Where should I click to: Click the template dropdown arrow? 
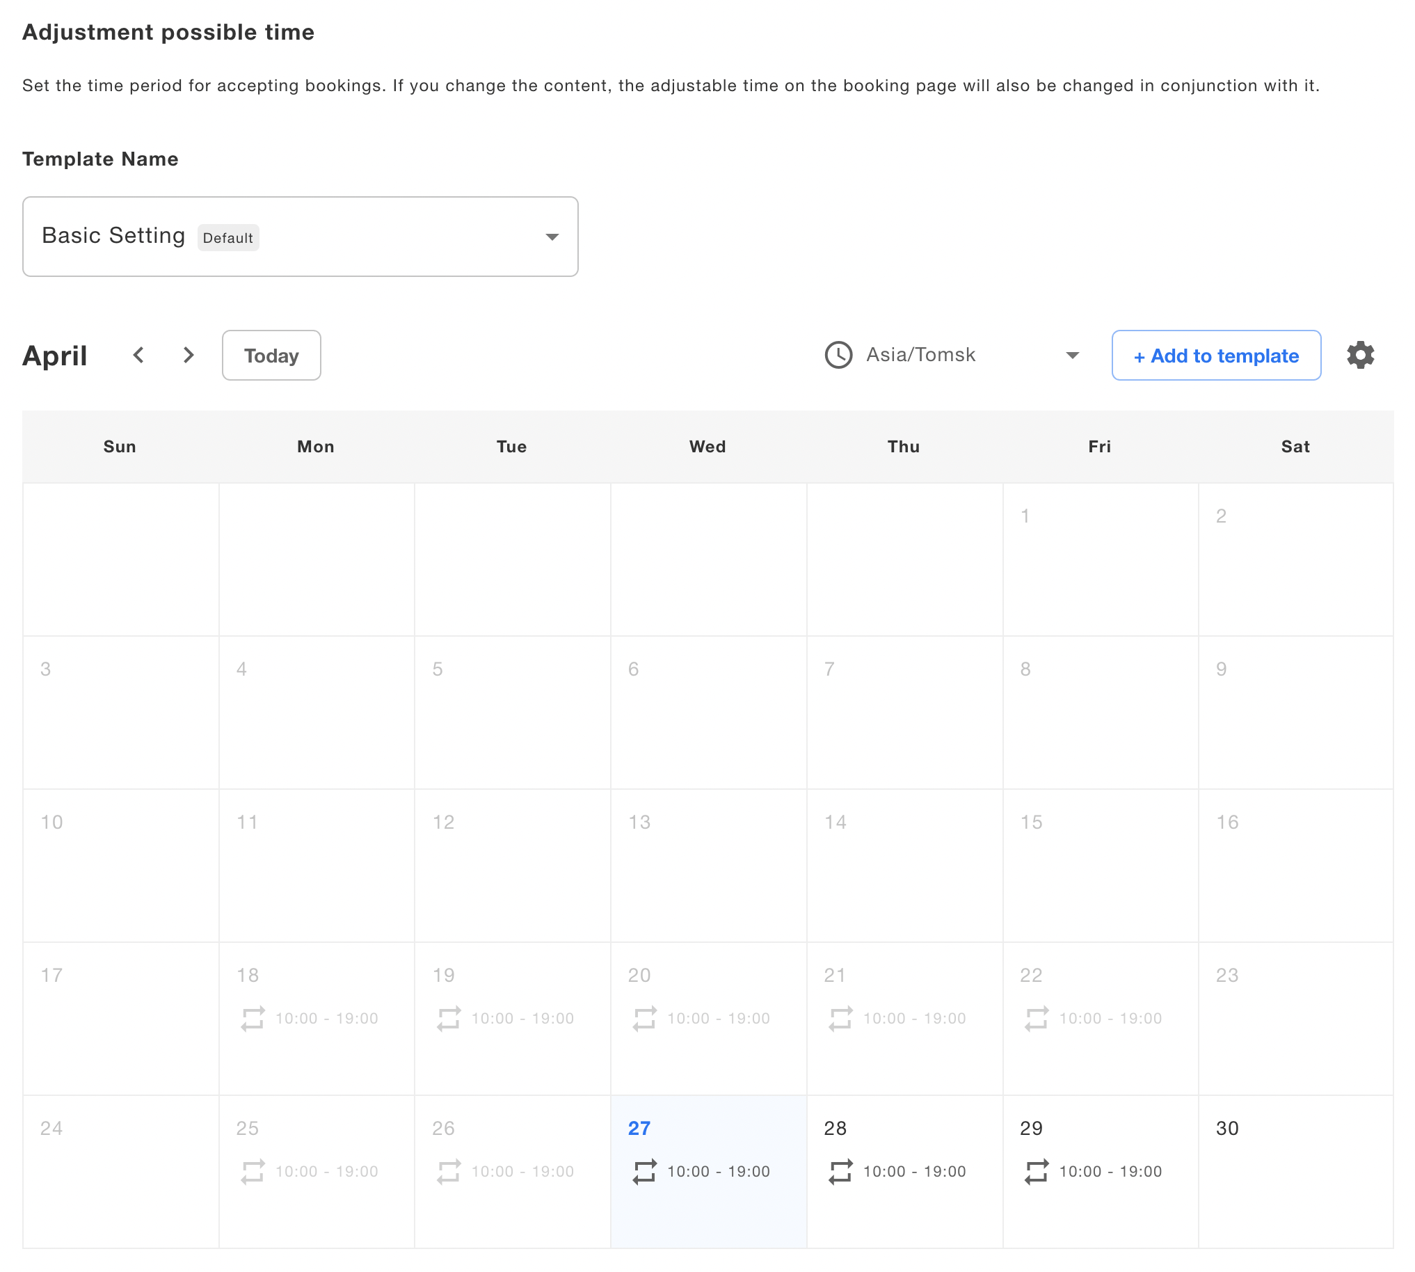[552, 237]
